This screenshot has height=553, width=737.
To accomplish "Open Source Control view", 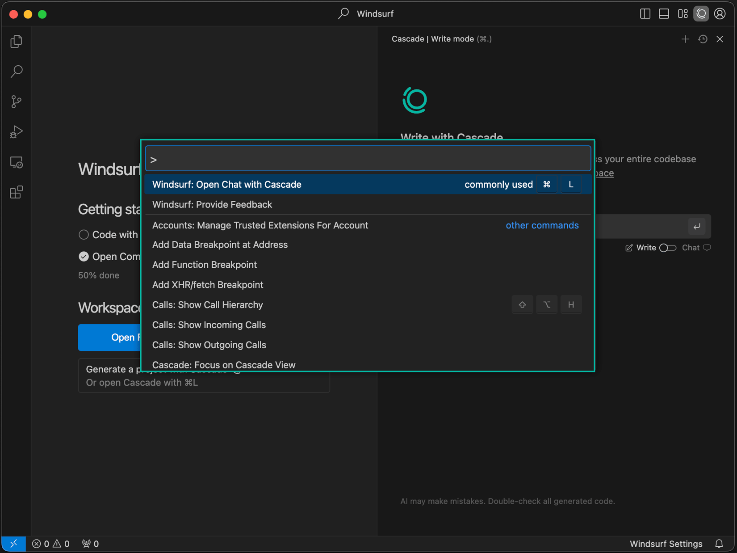I will click(17, 101).
